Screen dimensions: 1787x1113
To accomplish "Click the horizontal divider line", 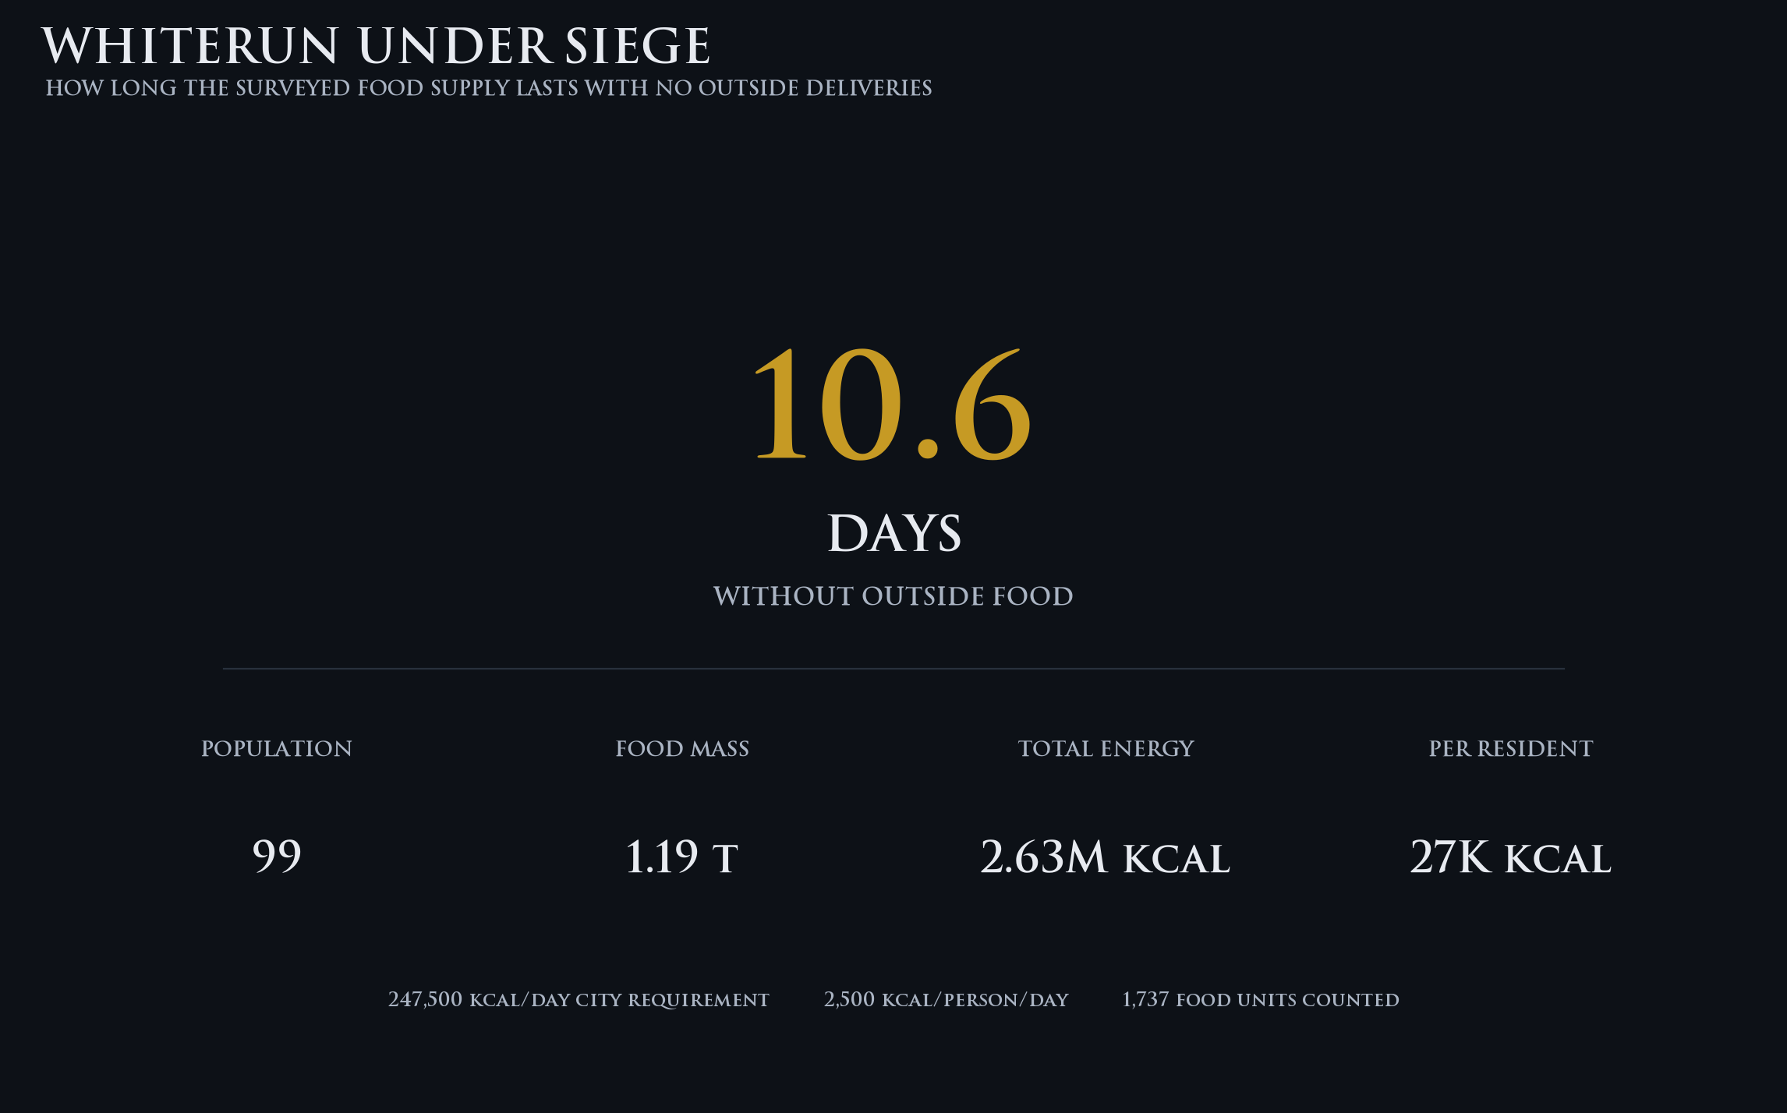I will pos(894,669).
